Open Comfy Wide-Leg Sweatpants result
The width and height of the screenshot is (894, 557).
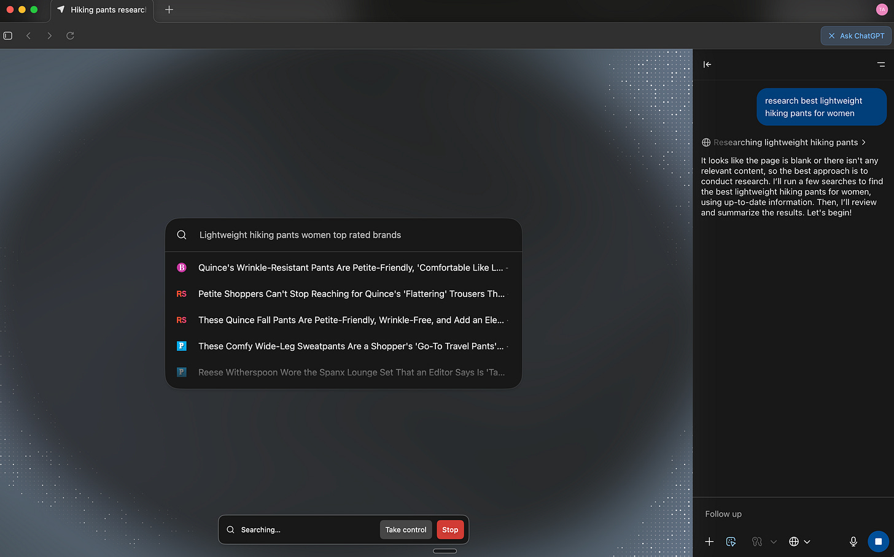click(344, 346)
